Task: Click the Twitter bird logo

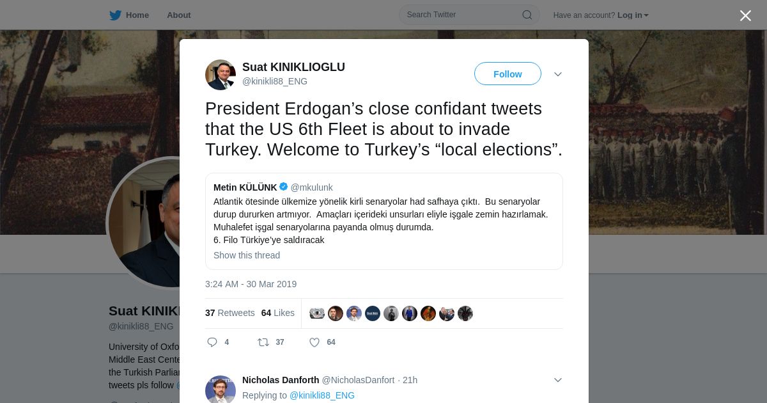Action: coord(115,15)
